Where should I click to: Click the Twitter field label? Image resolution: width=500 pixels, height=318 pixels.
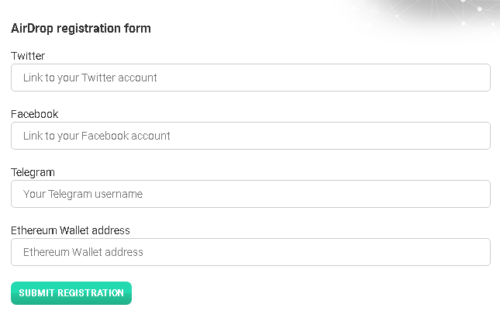28,56
